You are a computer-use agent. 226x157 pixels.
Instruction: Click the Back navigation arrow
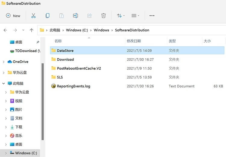click(5, 30)
